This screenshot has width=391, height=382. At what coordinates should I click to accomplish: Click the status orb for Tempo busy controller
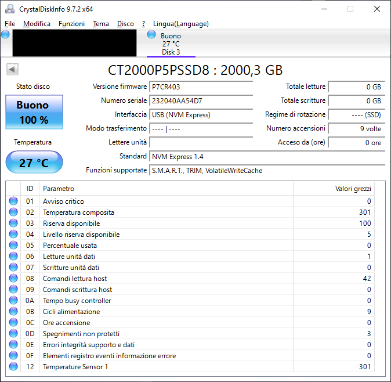click(13, 300)
